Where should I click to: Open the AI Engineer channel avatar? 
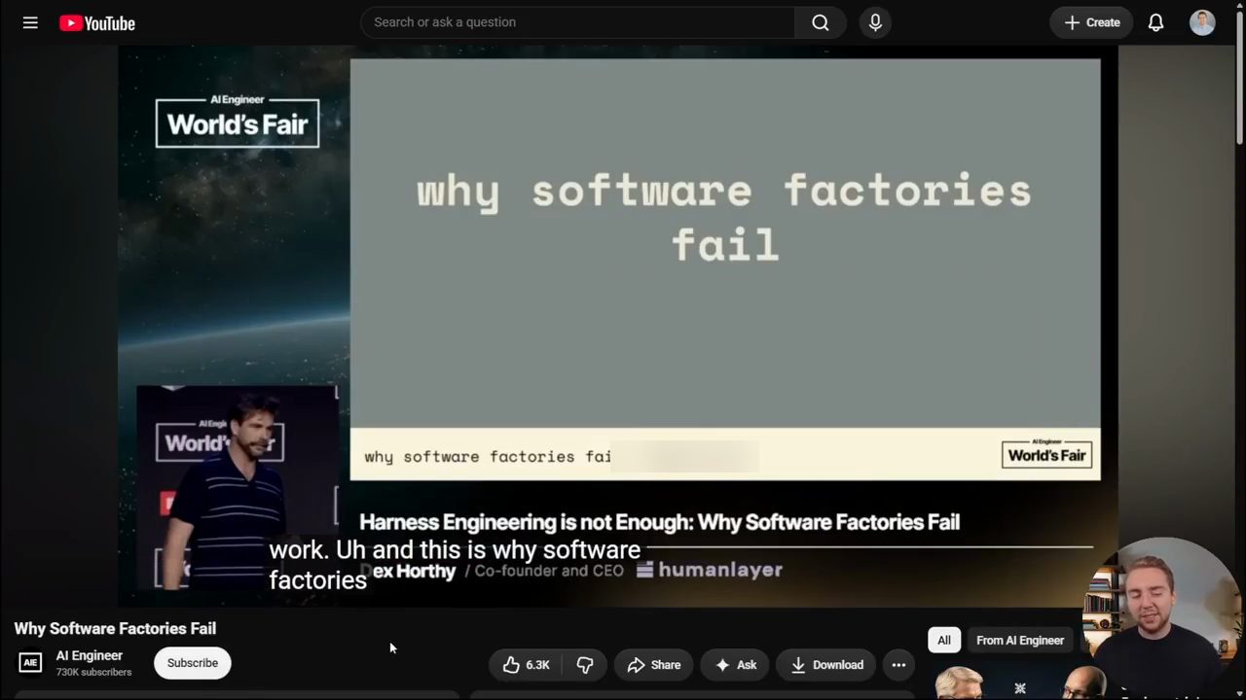(30, 663)
